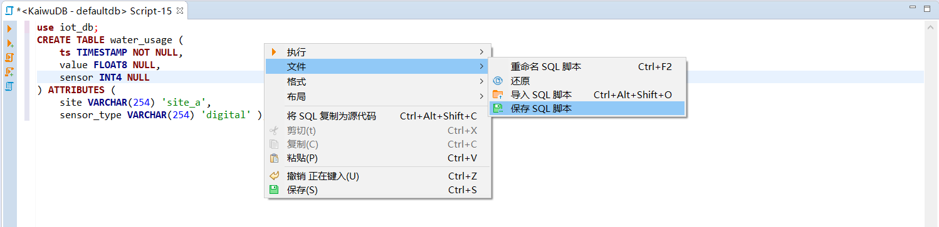Click the Execute SQL statement arrow icon
Viewport: 939px width, 227px height.
(9, 29)
